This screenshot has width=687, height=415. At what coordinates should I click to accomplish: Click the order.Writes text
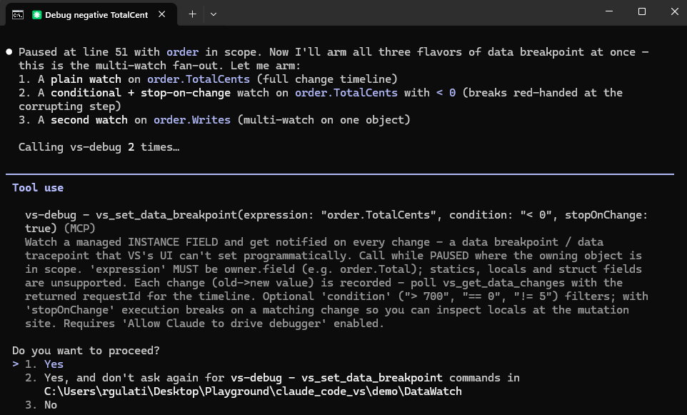click(x=192, y=119)
